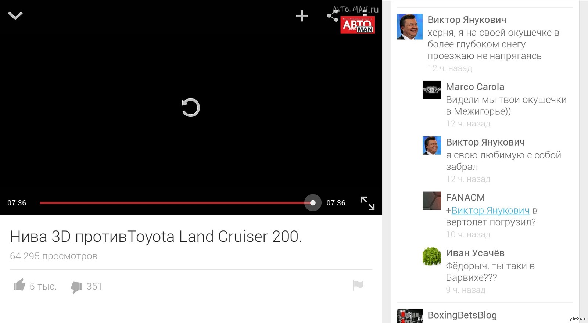
Task: Enter fullscreen with the expand arrows icon
Action: pyautogui.click(x=367, y=203)
